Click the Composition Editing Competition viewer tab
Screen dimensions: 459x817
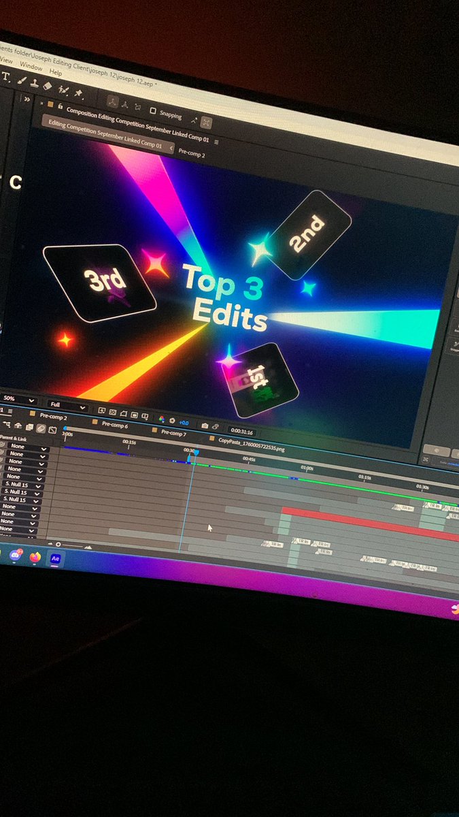coord(137,123)
